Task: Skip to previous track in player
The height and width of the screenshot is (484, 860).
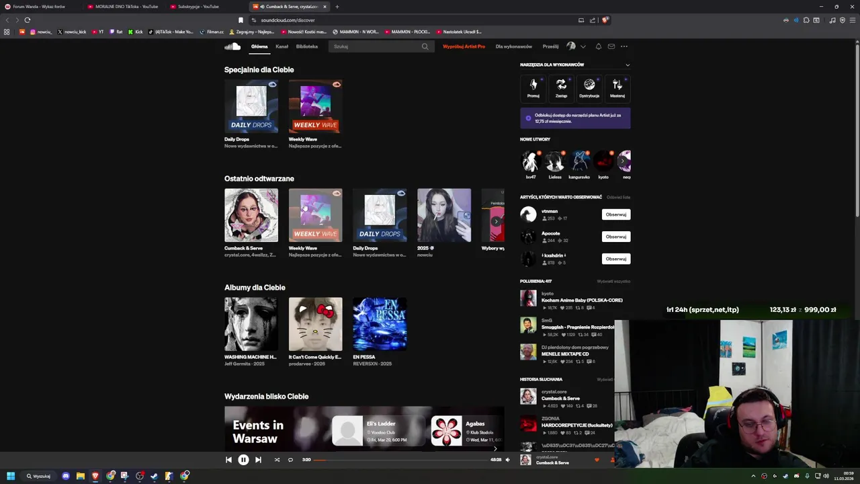Action: (228, 460)
